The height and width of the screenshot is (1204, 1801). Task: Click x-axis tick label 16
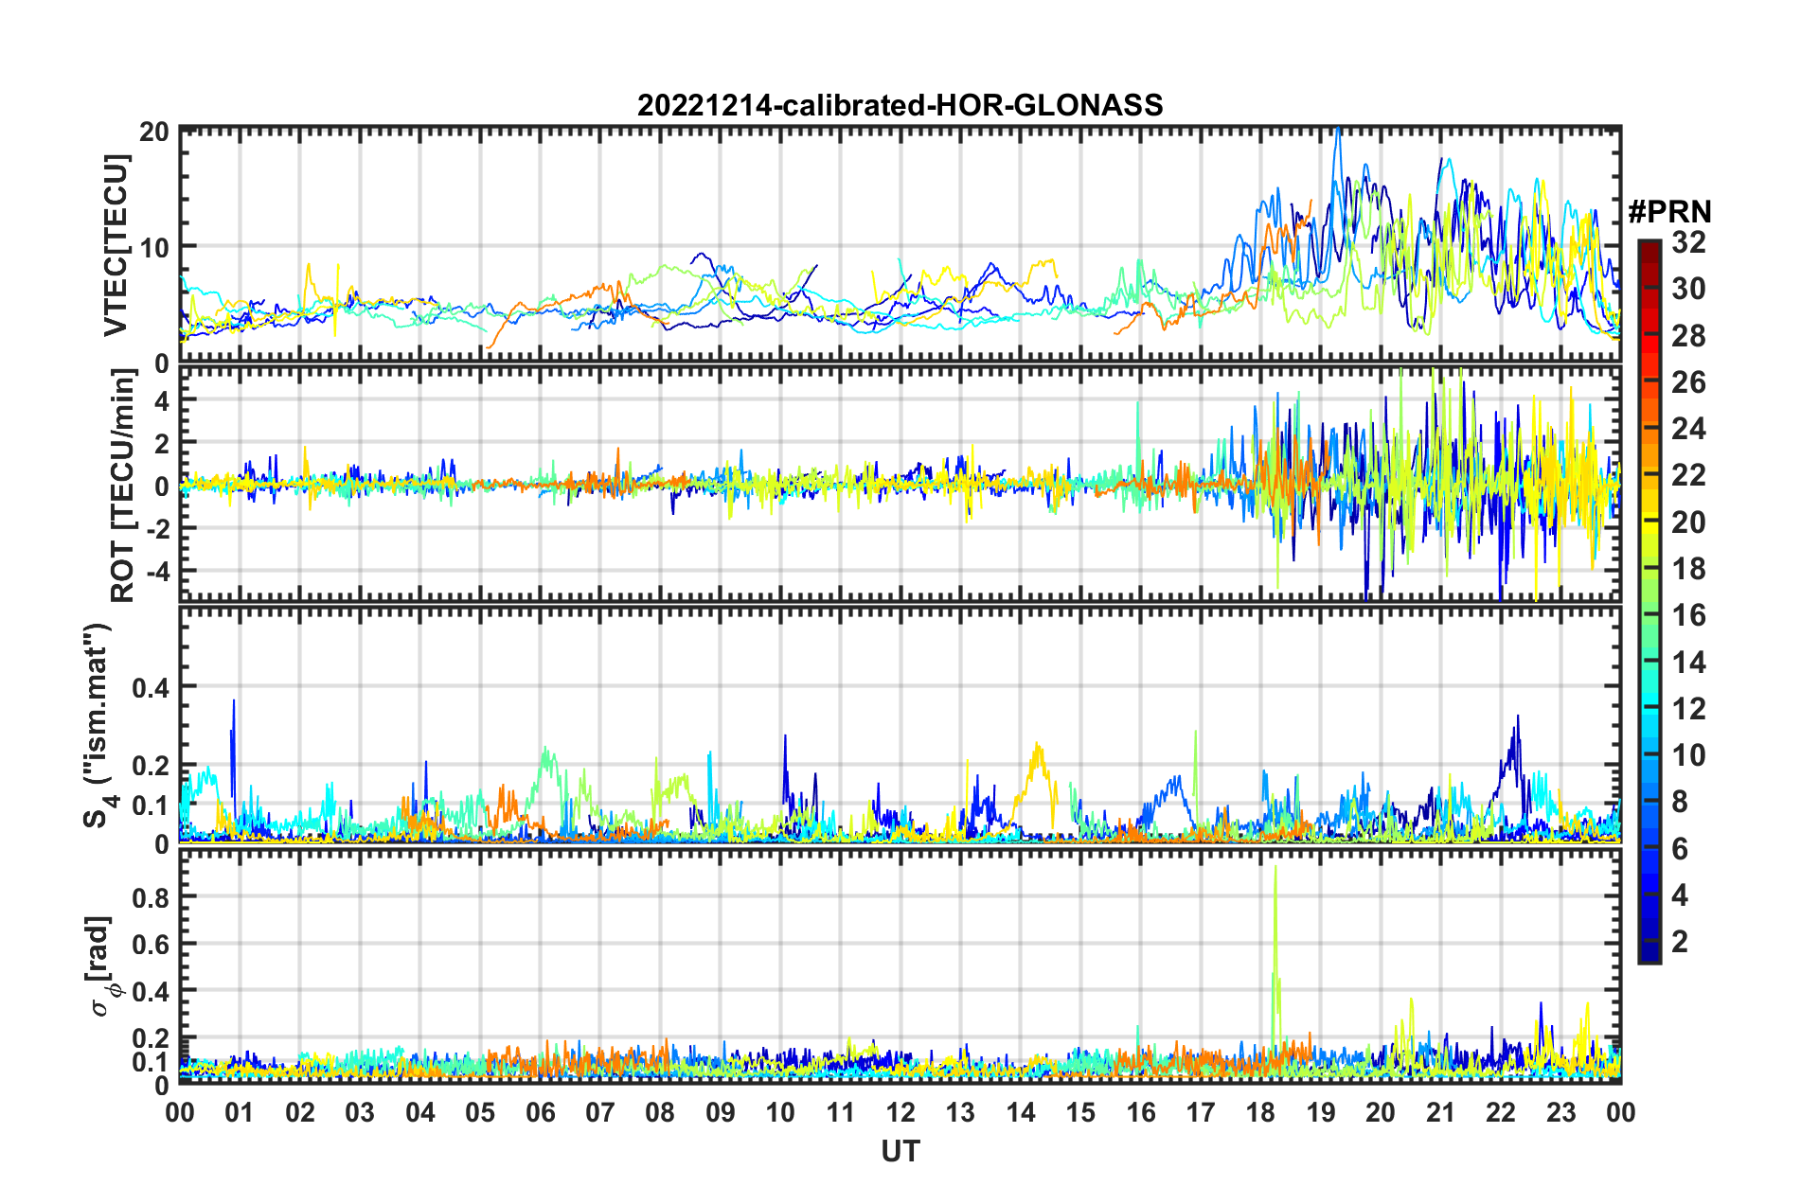pos(1141,1112)
